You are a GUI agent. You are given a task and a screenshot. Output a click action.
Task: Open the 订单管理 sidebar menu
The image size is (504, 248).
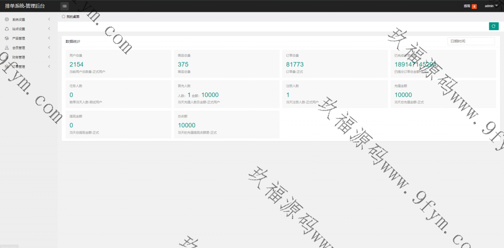pyautogui.click(x=19, y=66)
